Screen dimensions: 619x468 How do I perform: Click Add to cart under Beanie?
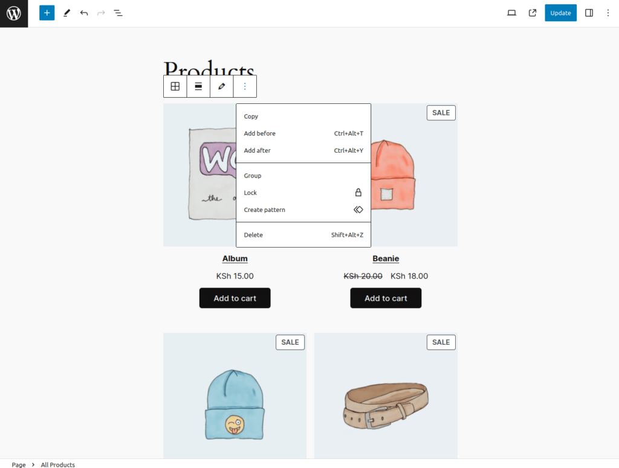click(x=386, y=298)
